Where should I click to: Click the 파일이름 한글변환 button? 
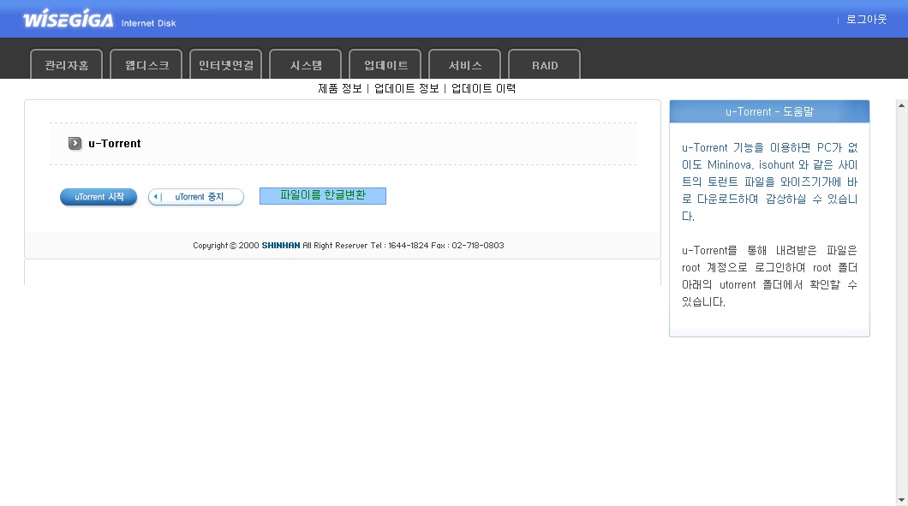point(323,196)
